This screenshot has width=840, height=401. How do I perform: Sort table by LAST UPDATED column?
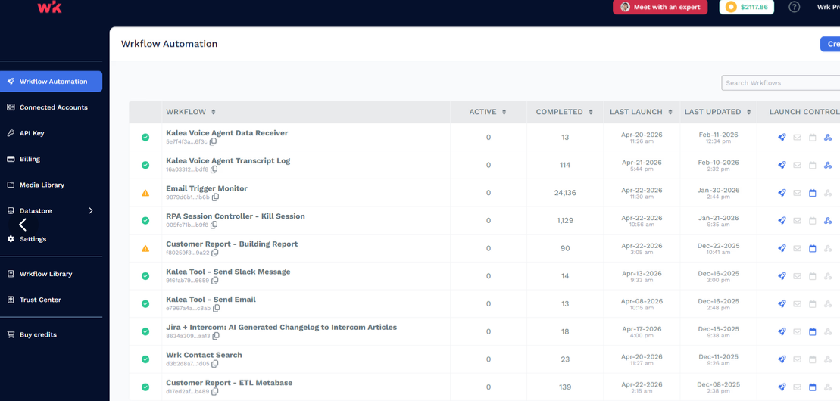pyautogui.click(x=748, y=113)
